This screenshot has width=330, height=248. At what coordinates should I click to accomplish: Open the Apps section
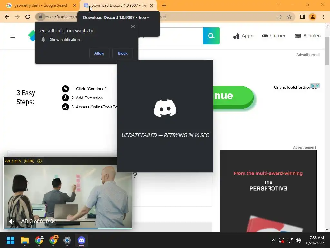tap(243, 36)
